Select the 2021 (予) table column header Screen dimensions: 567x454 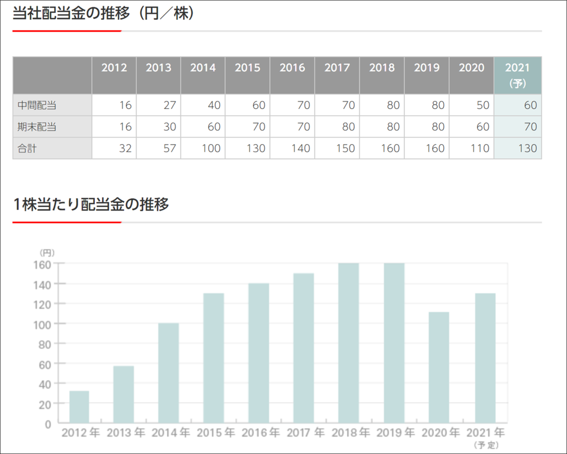pyautogui.click(x=518, y=76)
